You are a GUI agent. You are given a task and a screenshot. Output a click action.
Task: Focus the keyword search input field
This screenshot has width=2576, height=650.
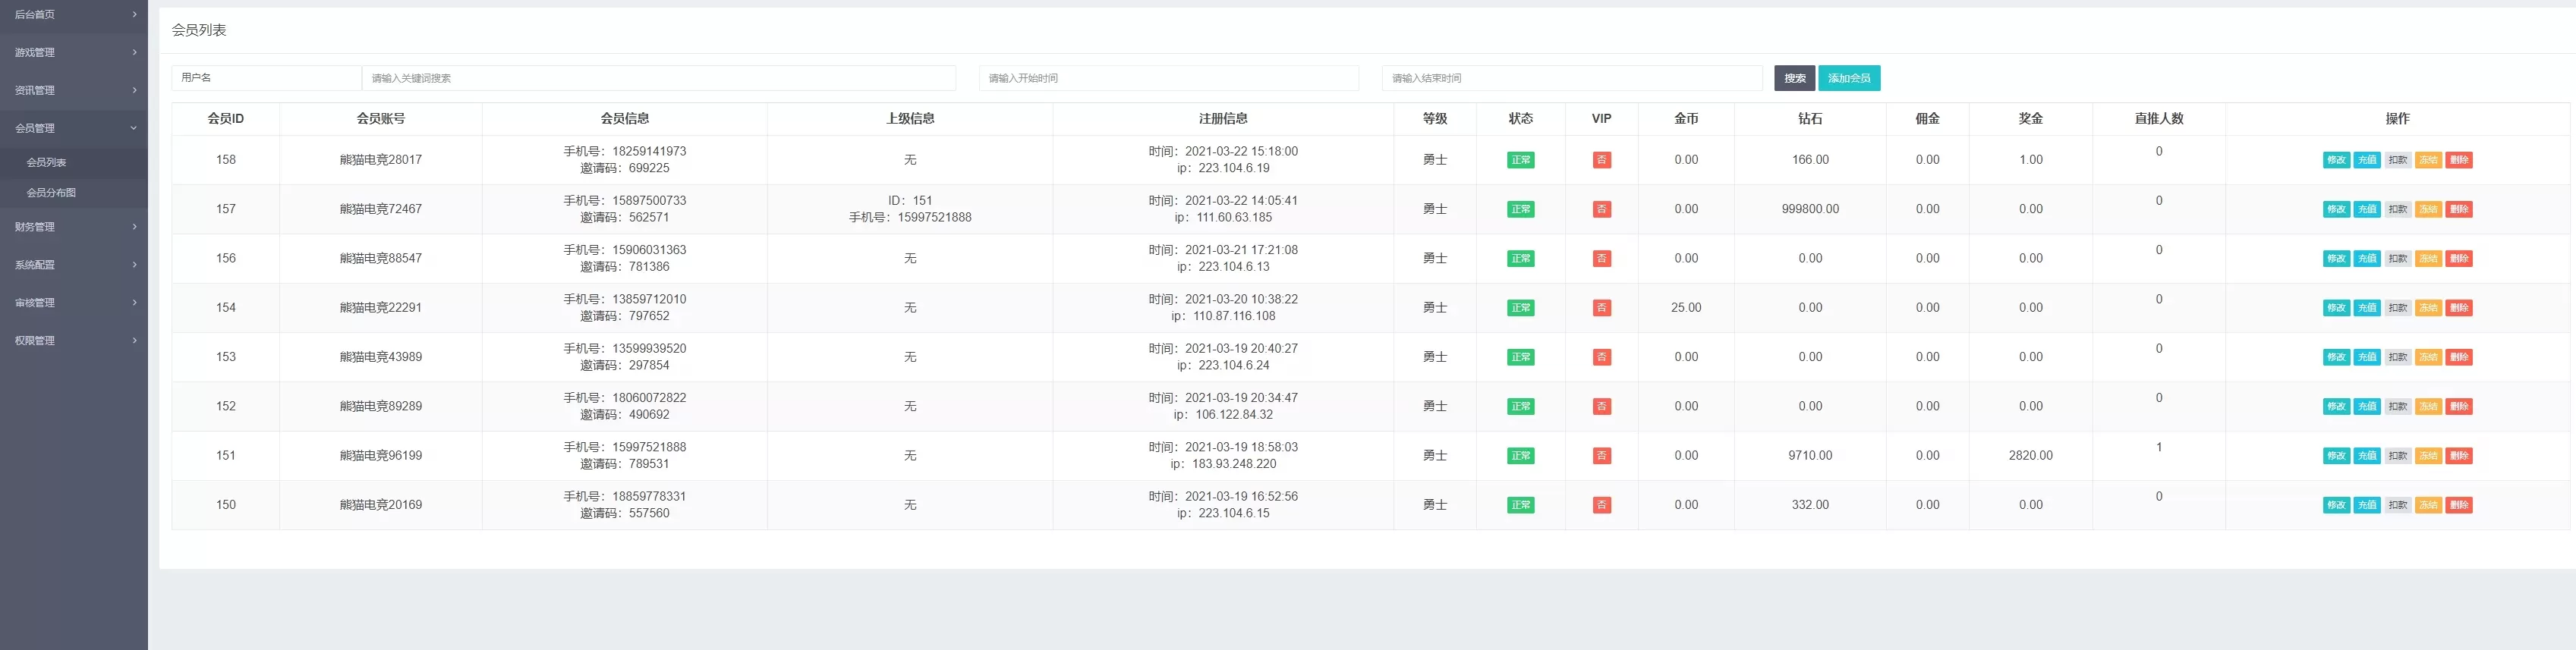pyautogui.click(x=658, y=78)
